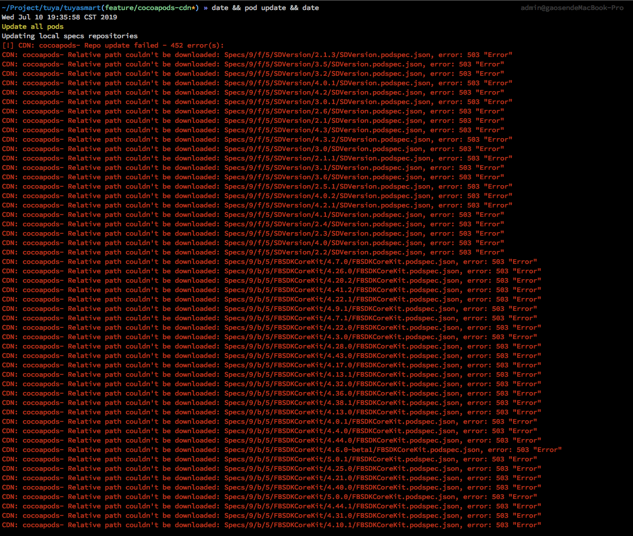
Task: Click the path 'FBSDKCoreKit/4.26.0/FBSDKCoreKit.podspec.json'
Action: tap(367, 271)
